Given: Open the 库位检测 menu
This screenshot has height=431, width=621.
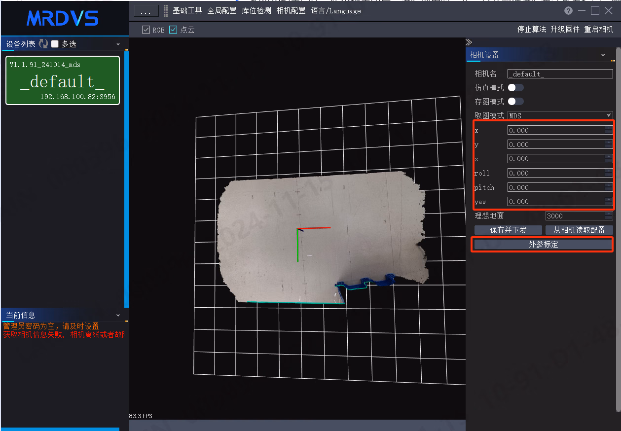Looking at the screenshot, I should pyautogui.click(x=256, y=11).
